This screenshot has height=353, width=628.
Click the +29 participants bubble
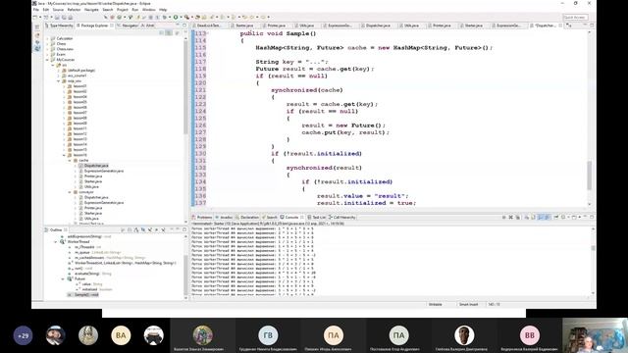(x=23, y=335)
